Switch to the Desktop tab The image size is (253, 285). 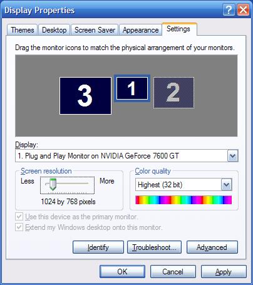(54, 30)
